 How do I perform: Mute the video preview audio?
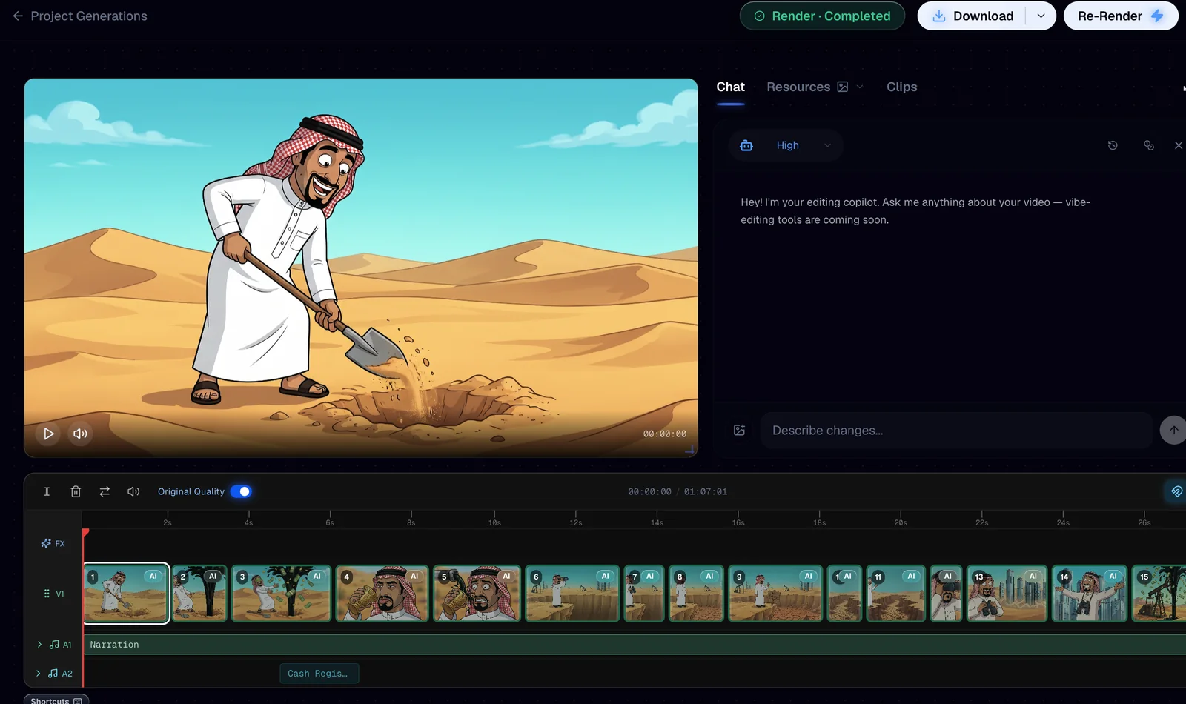(x=80, y=434)
